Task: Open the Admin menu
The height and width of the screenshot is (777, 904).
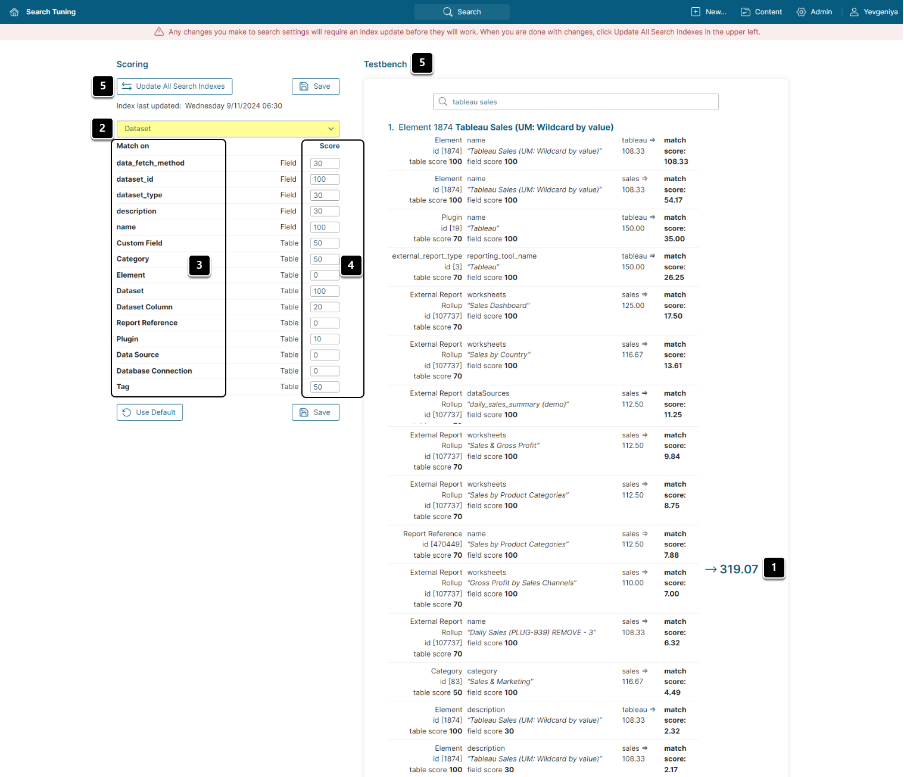Action: (814, 12)
